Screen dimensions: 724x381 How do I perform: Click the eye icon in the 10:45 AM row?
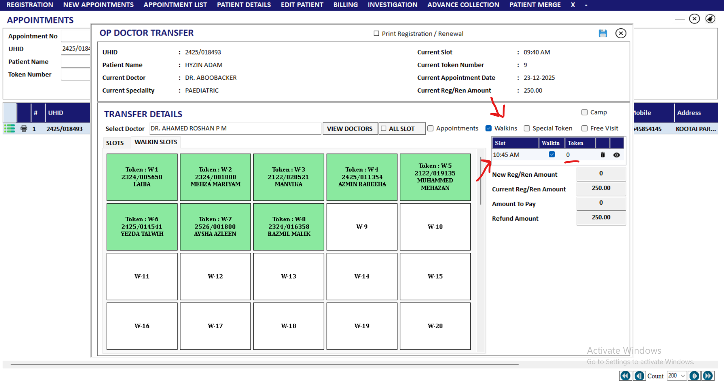[x=617, y=155]
